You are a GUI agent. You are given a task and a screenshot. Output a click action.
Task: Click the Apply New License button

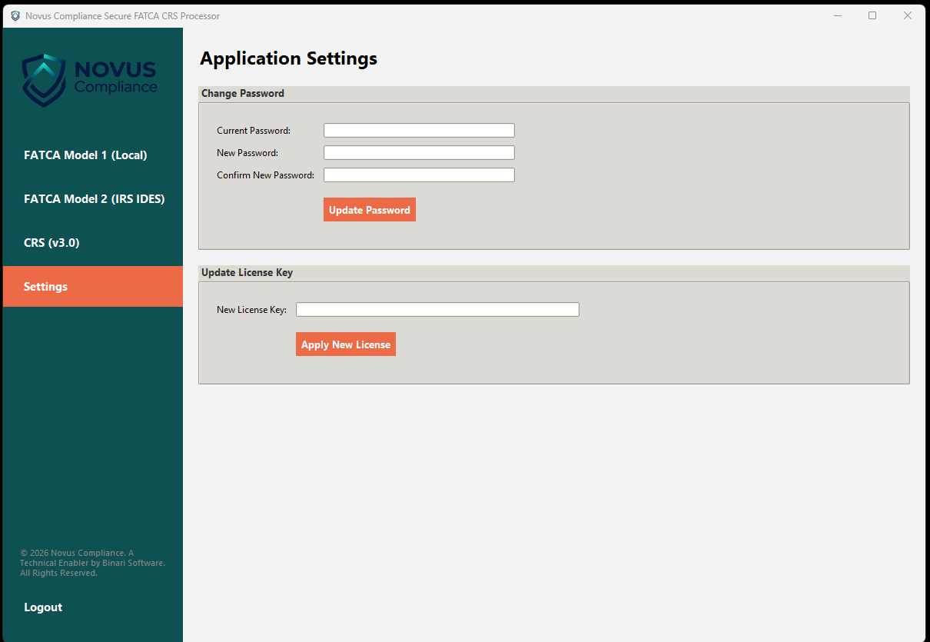pos(346,344)
